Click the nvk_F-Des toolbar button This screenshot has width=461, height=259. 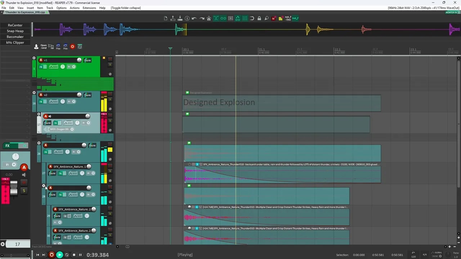coord(288,18)
